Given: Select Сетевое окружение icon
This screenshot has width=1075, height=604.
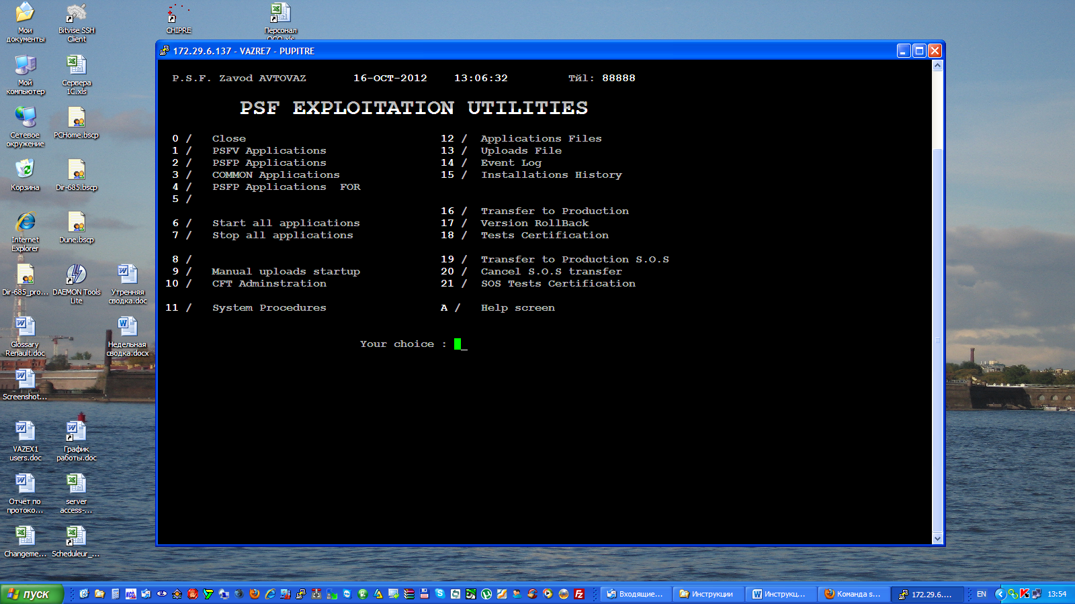Looking at the screenshot, I should (25, 126).
